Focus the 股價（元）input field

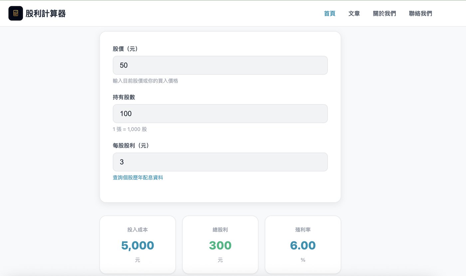click(220, 65)
